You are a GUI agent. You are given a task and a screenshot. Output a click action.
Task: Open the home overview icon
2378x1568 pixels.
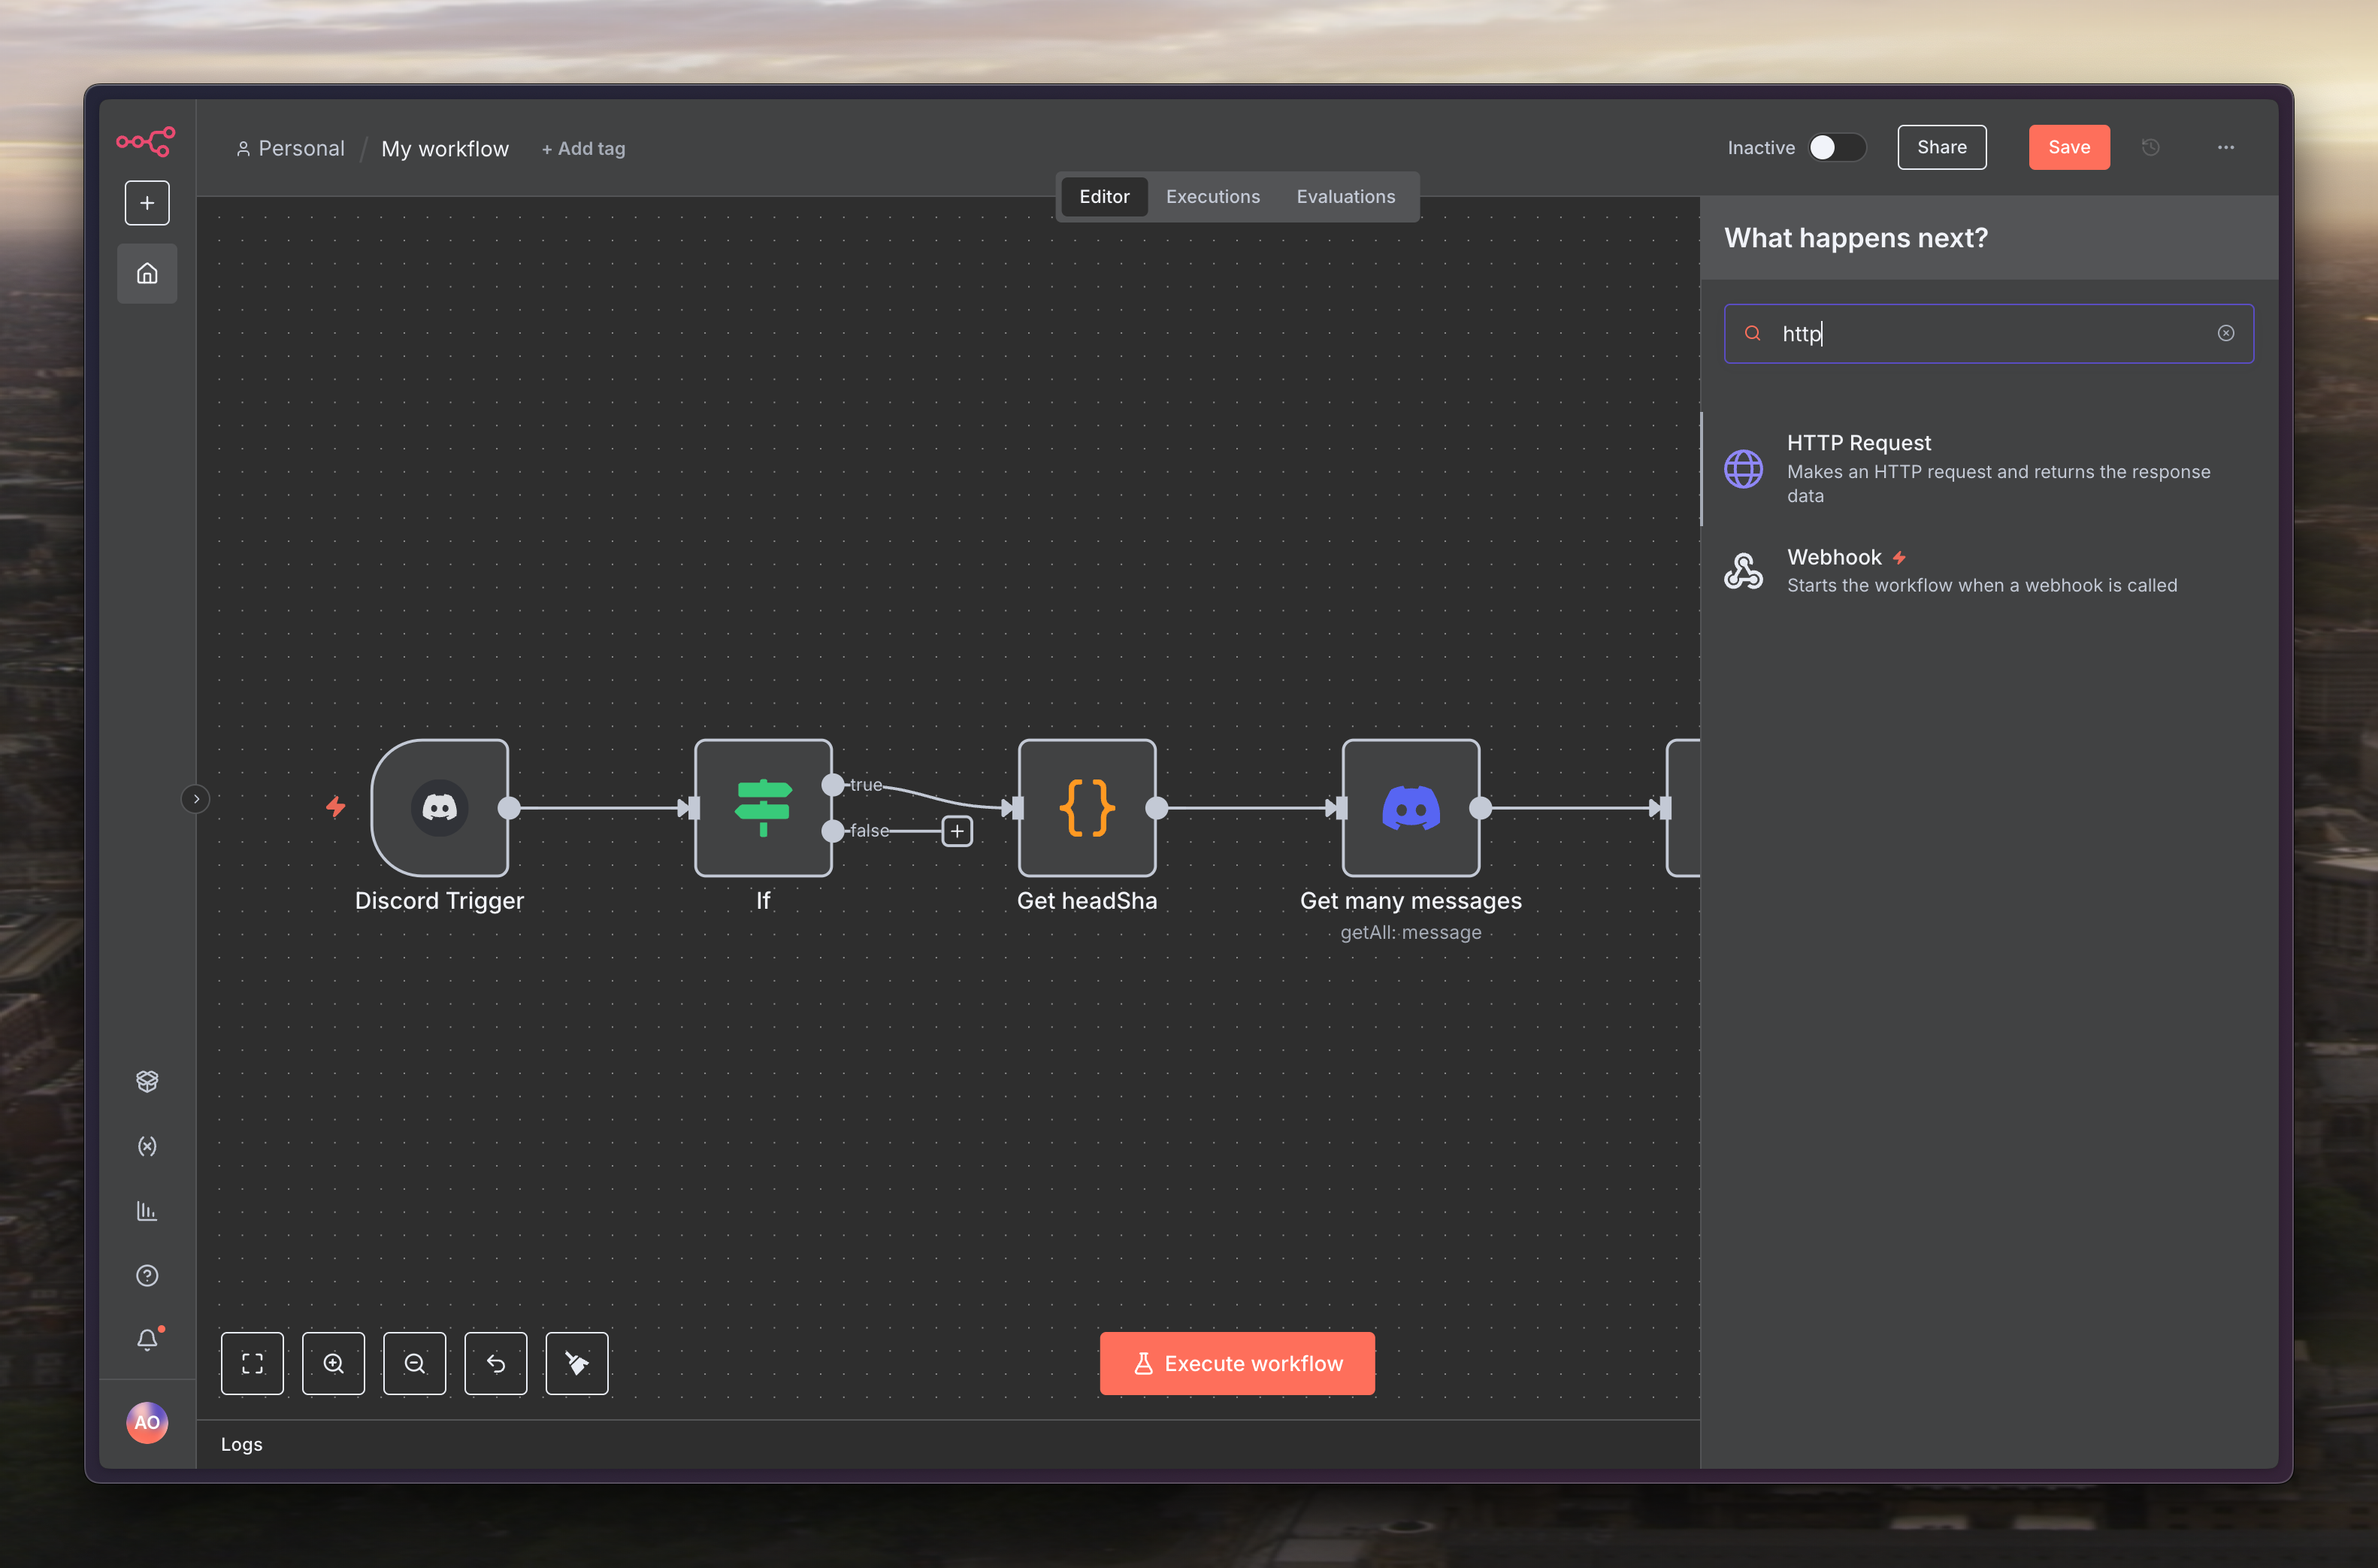click(147, 273)
